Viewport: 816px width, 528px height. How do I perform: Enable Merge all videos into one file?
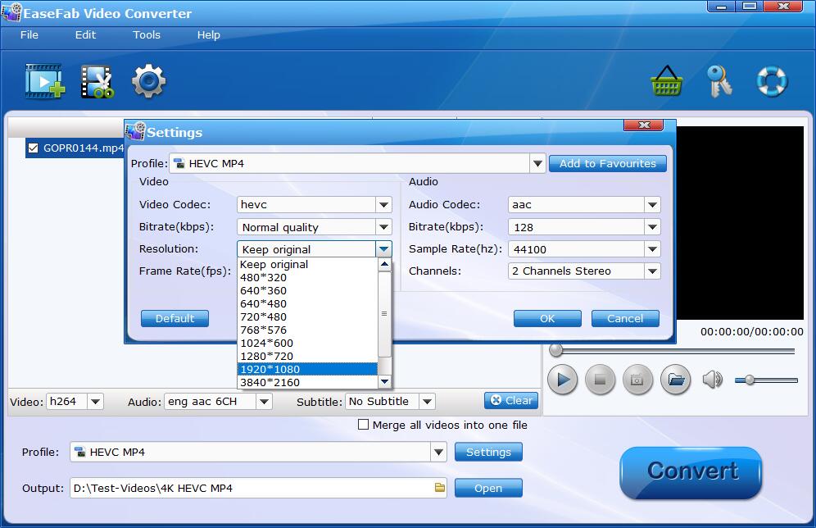click(363, 425)
